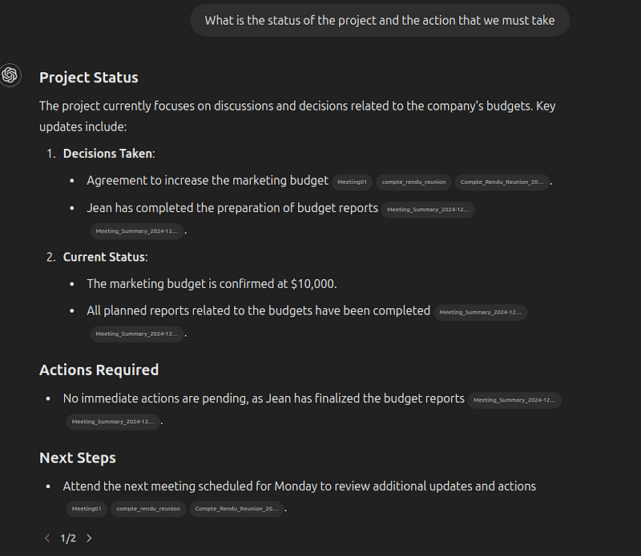
Task: Open Meeting_Summary citation below All planned reports line
Action: pos(137,334)
